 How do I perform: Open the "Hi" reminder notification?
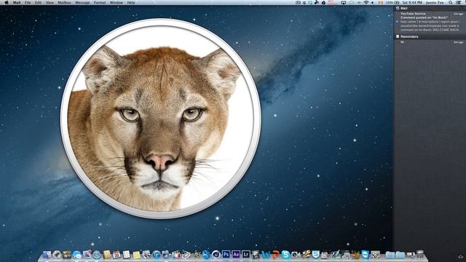click(430, 42)
